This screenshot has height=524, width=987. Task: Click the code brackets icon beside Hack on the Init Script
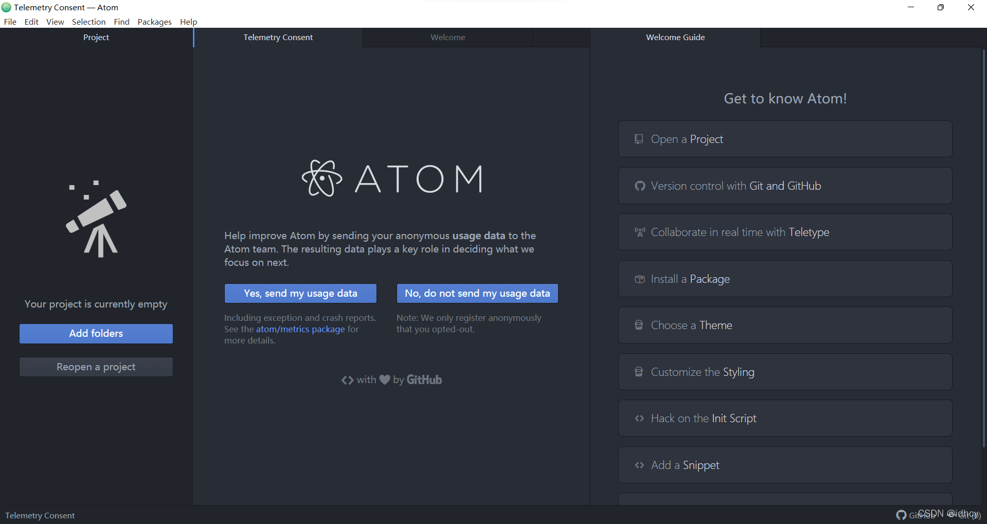click(x=639, y=418)
